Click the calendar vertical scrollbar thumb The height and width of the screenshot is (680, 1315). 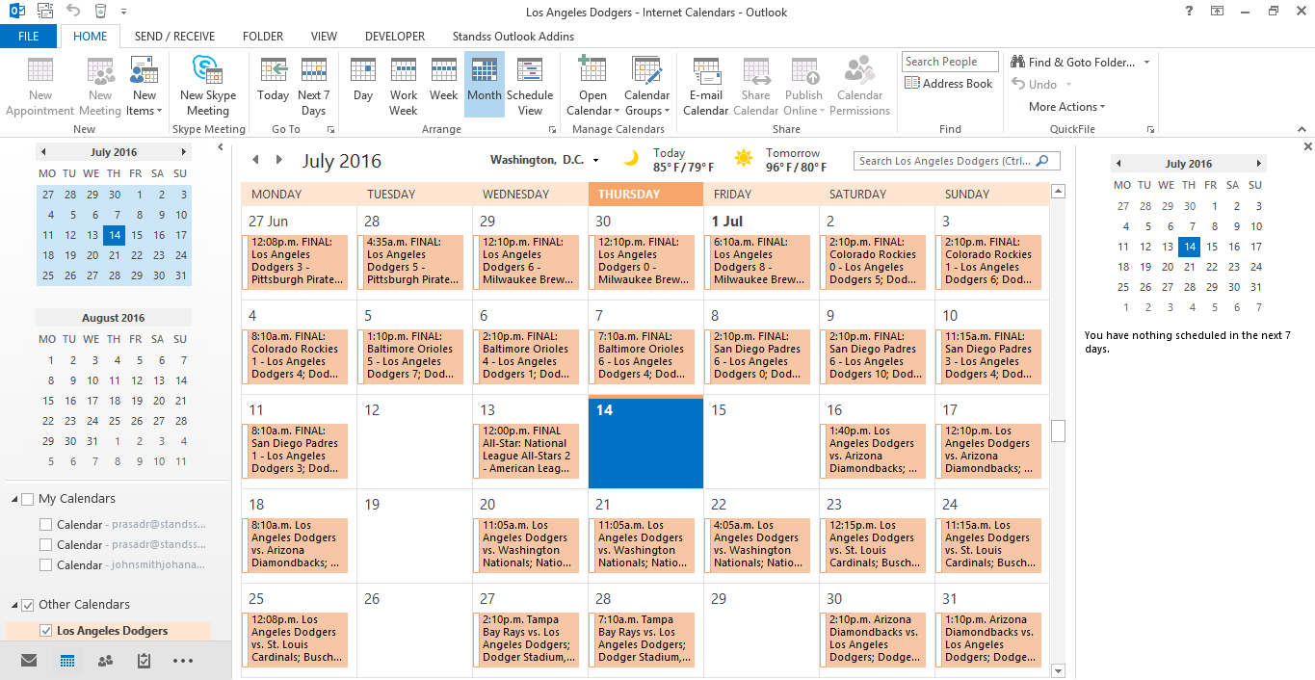point(1059,431)
